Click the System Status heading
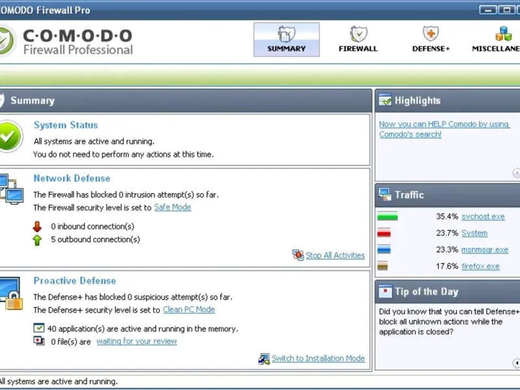This screenshot has width=520, height=390. pos(66,125)
